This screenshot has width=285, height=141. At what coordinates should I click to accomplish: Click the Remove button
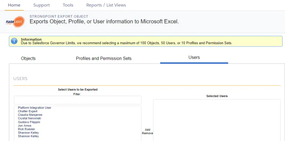[147, 133]
